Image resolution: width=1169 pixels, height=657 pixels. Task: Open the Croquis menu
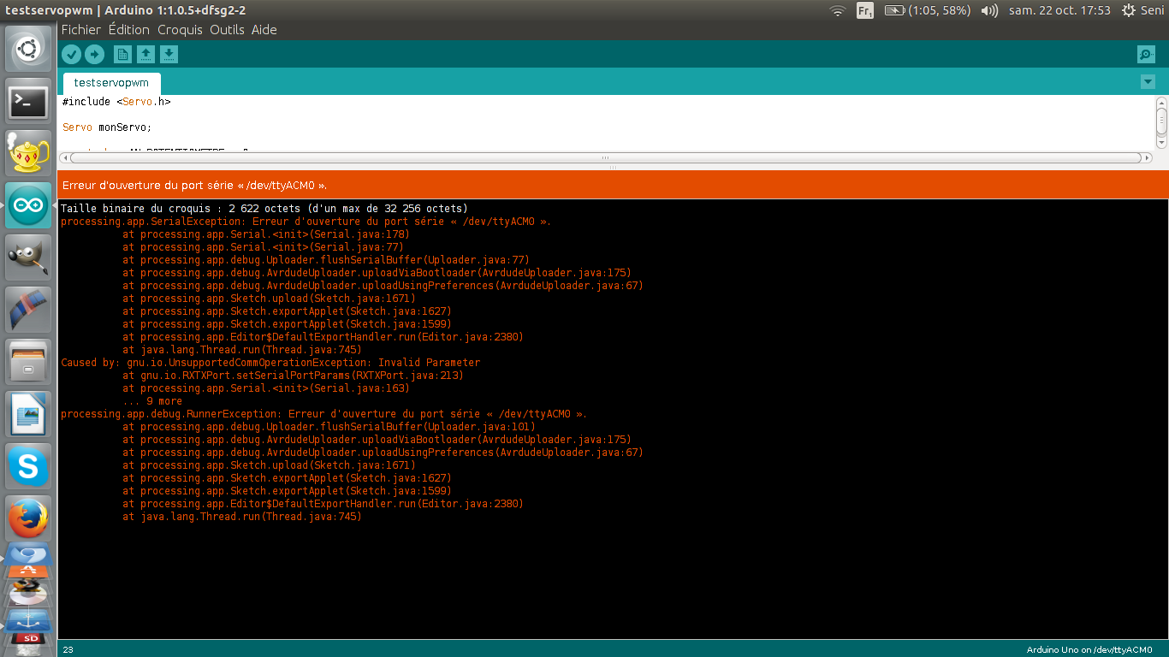point(180,30)
